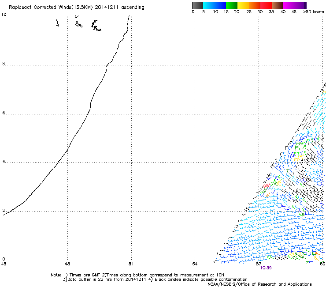Click the longitude label '48'
This screenshot has height=287, width=326.
(x=67, y=264)
